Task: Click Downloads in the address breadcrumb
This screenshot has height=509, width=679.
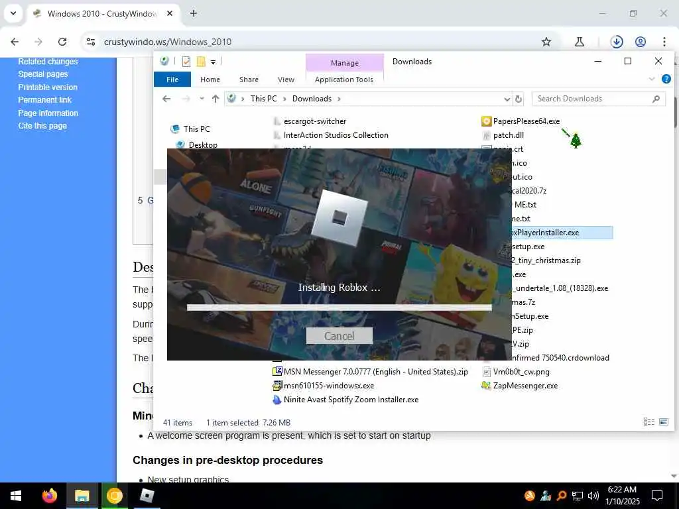Action: 312,99
